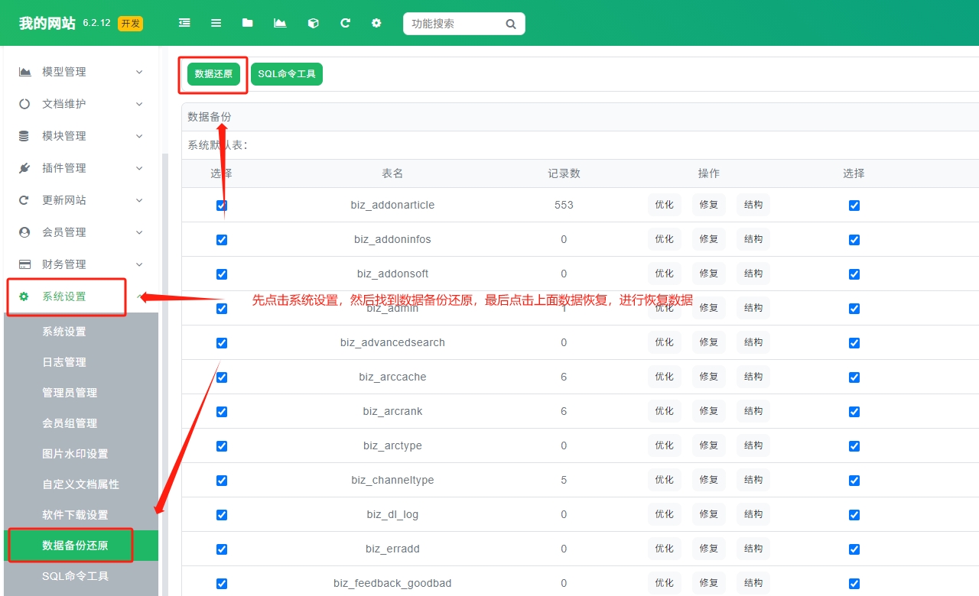979x596 pixels.
Task: Toggle right checkbox for biz_advancedsearch
Action: (854, 343)
